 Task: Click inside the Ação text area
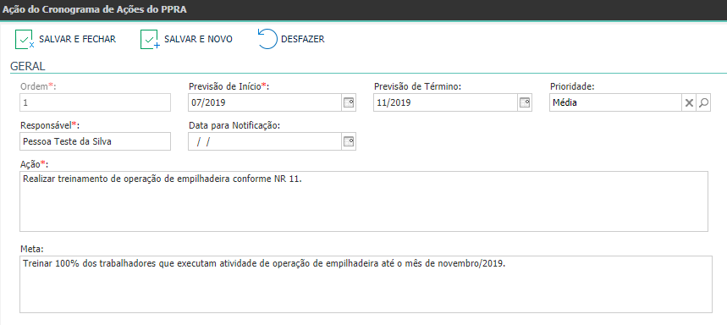click(x=364, y=201)
